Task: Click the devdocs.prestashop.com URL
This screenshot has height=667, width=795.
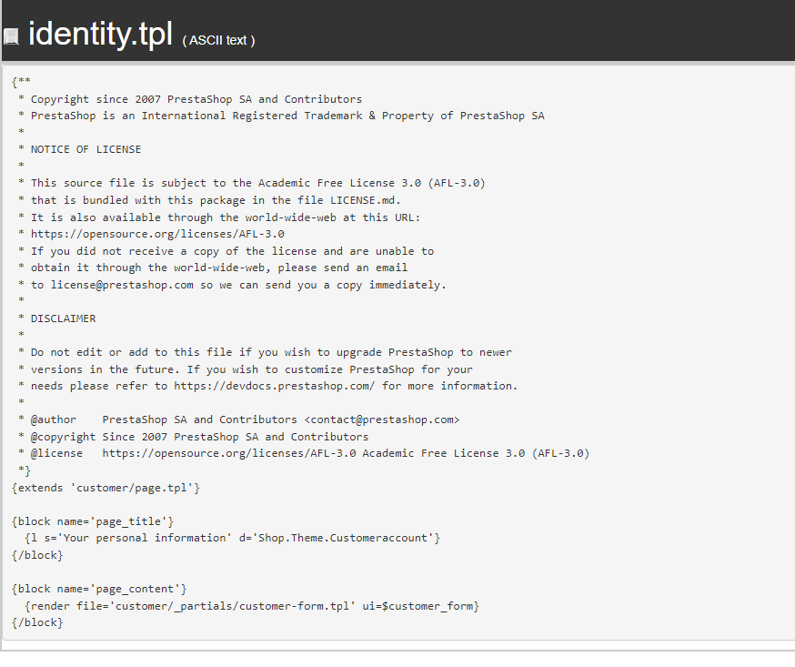Action: coord(274,386)
